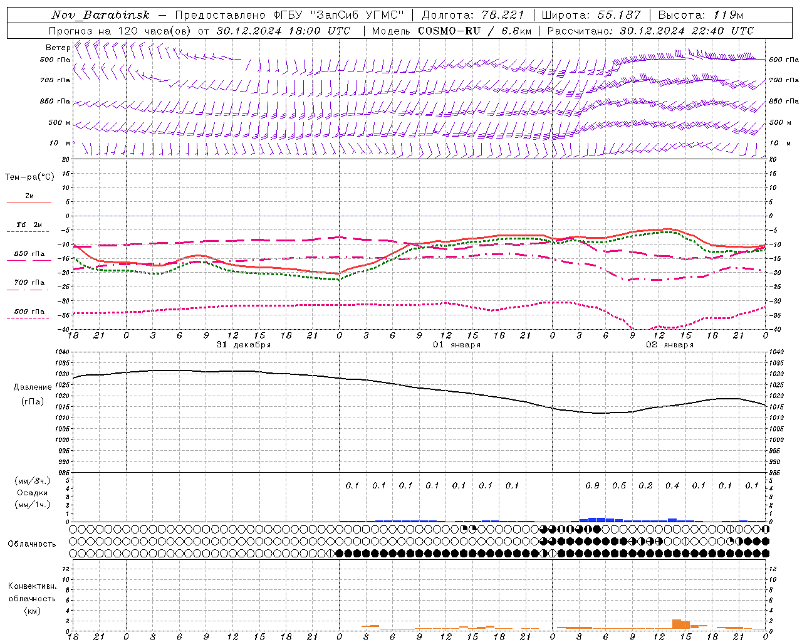Click the 'Td 2м' dew point legend entry

[29, 224]
